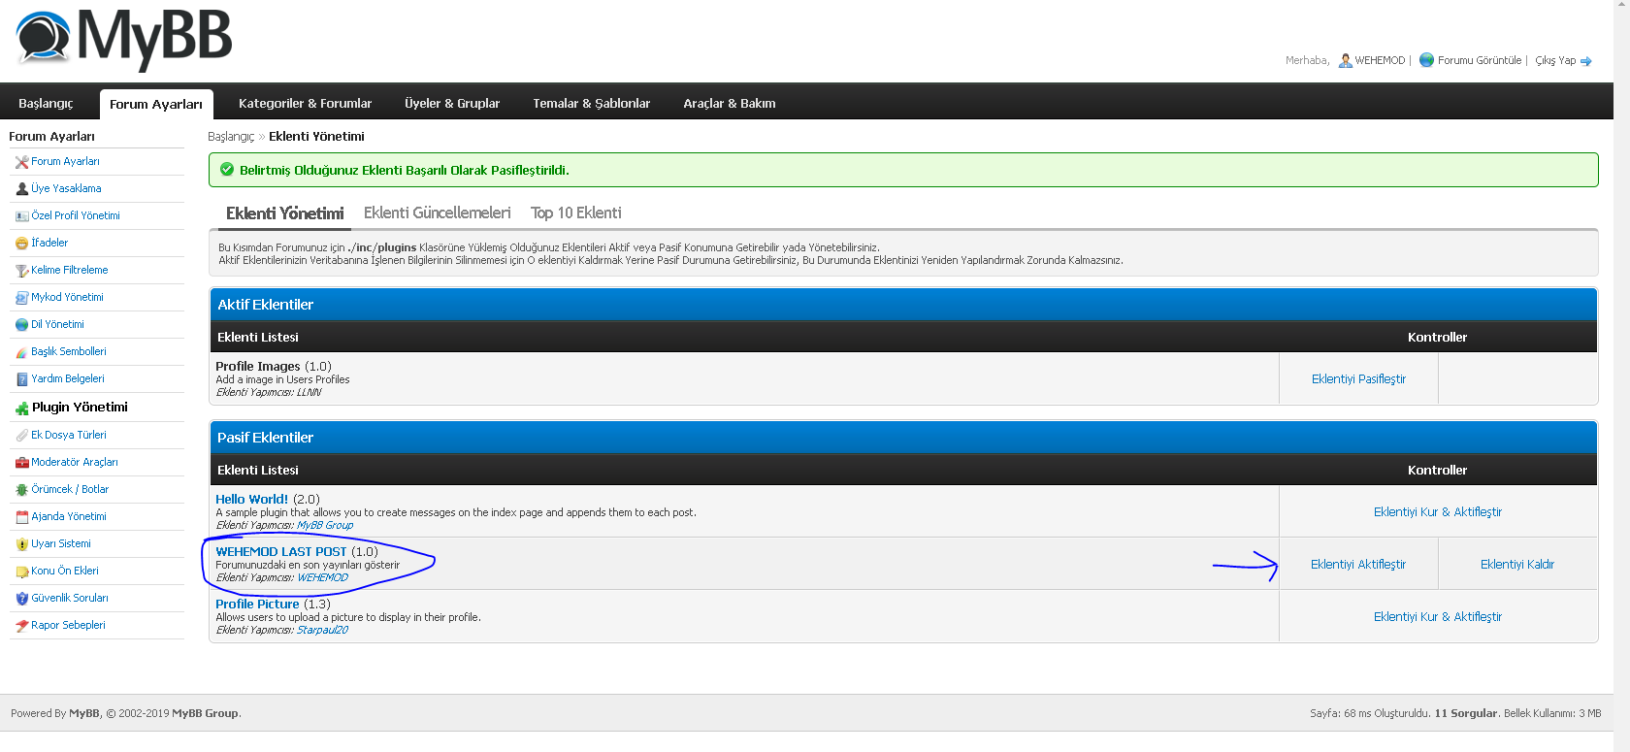
Task: Select the Forum Ayarları top menu tab
Action: coord(156,104)
